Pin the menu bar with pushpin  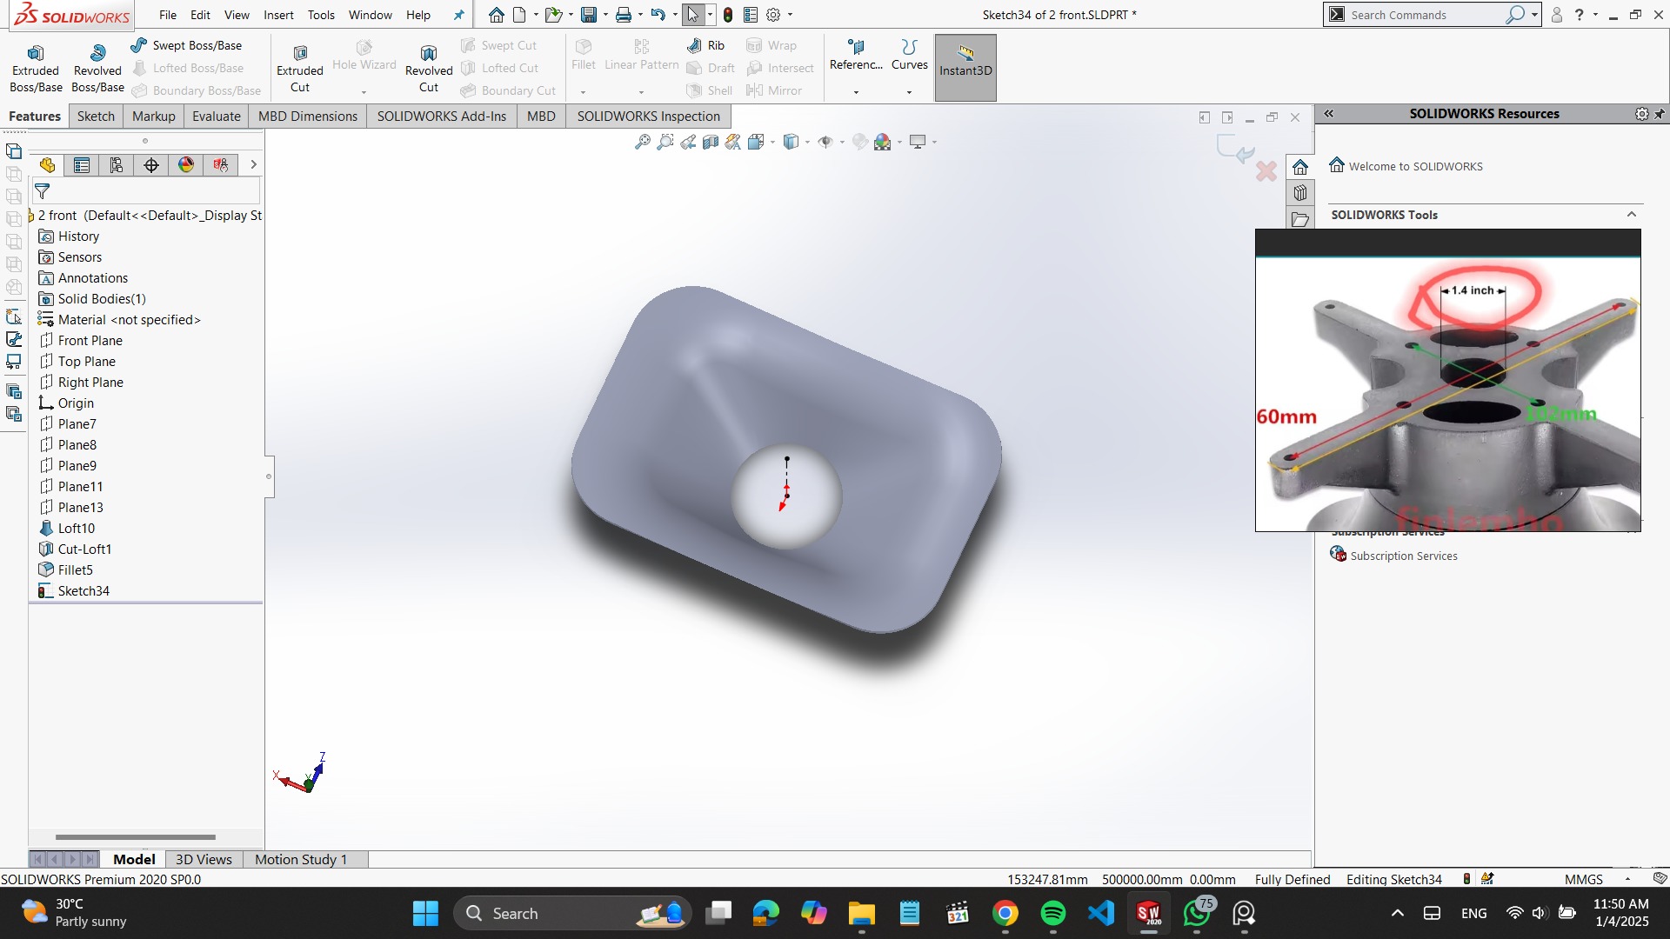point(459,15)
